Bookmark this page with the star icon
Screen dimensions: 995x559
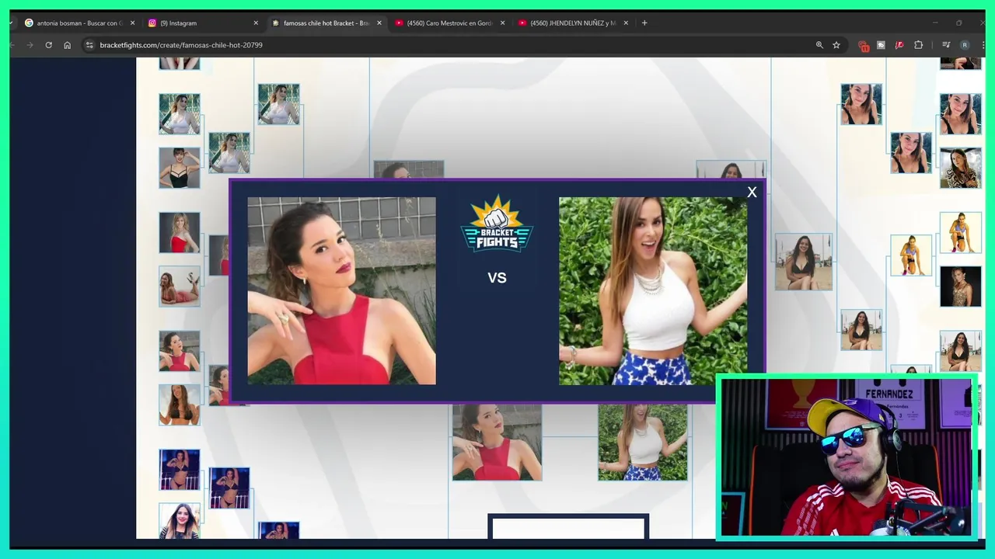click(x=836, y=45)
